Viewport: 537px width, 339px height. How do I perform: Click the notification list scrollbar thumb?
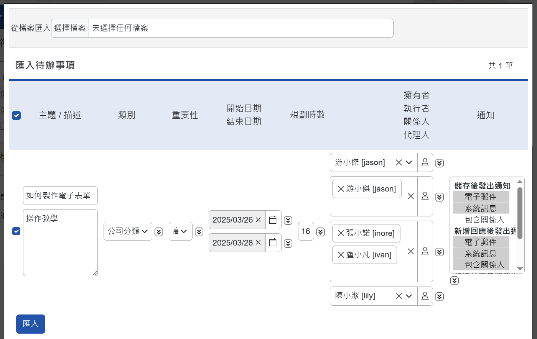coord(520,213)
